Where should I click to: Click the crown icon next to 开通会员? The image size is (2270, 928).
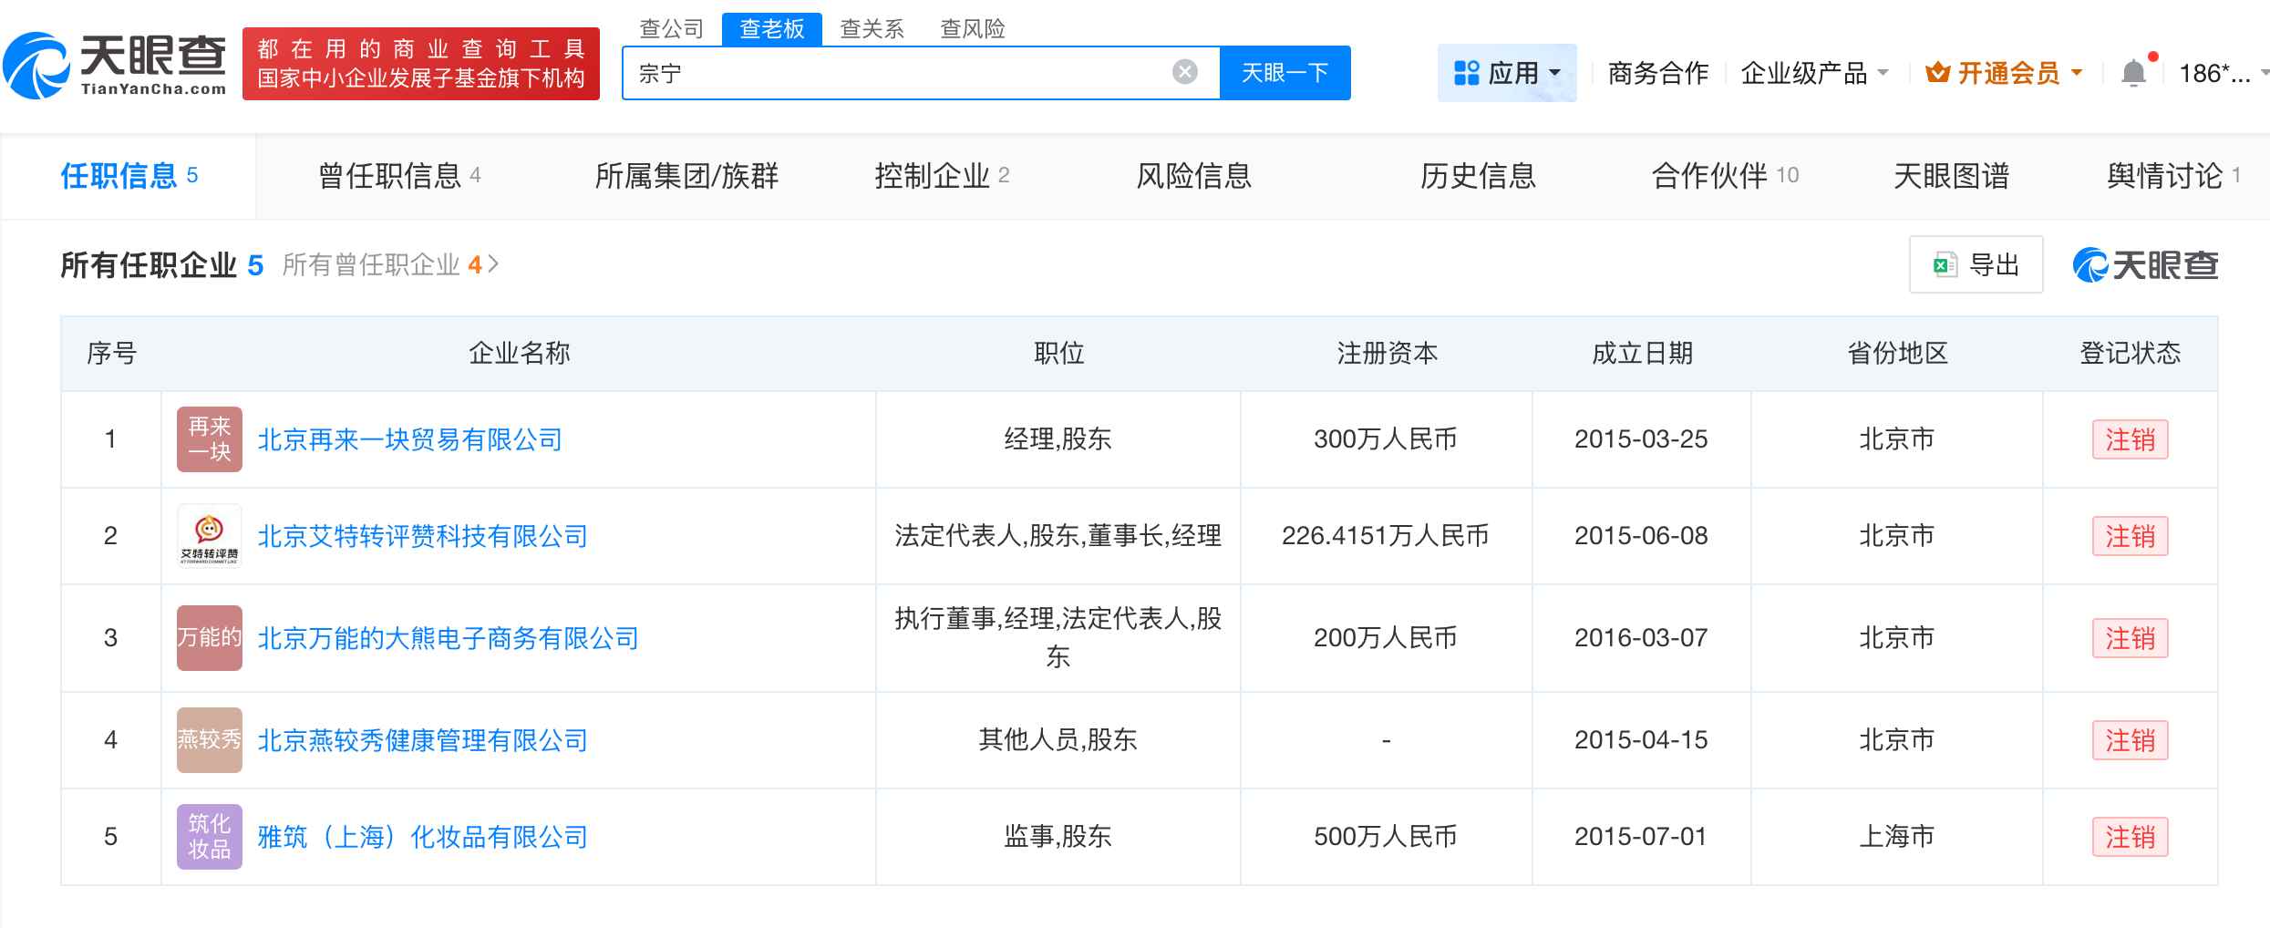1938,73
